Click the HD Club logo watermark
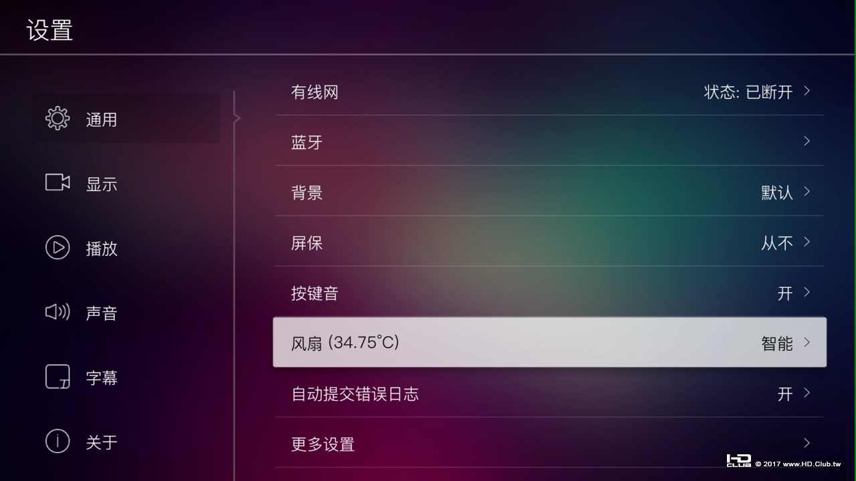Screen dimensions: 856x481 click(x=738, y=461)
